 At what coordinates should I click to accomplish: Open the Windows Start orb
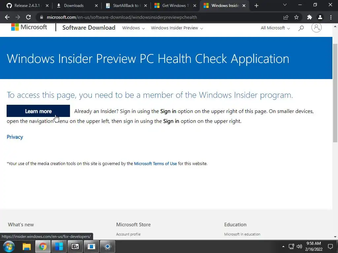[9, 246]
